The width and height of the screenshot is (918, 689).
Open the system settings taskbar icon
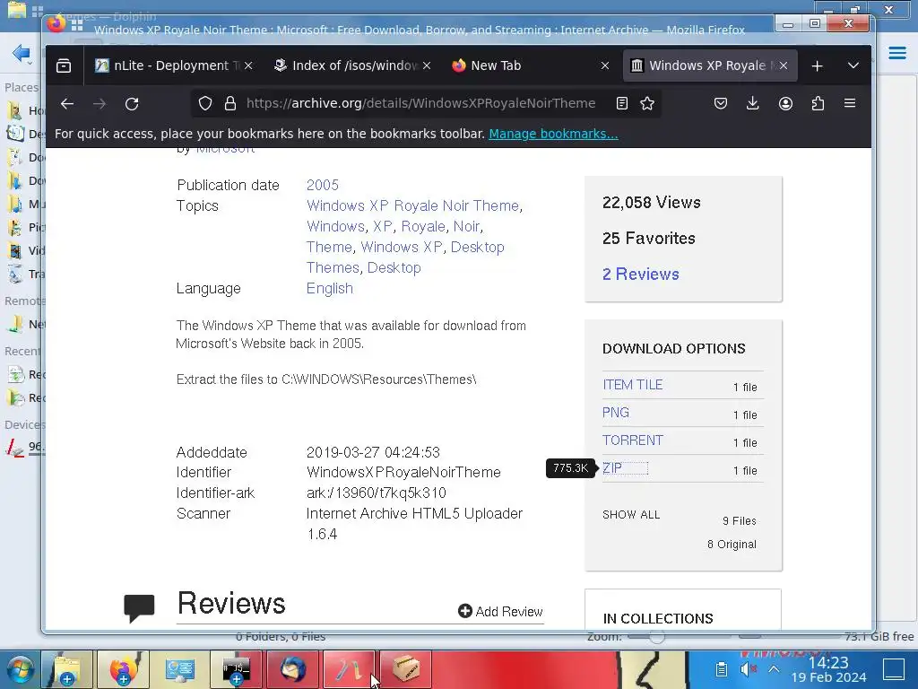coord(179,669)
